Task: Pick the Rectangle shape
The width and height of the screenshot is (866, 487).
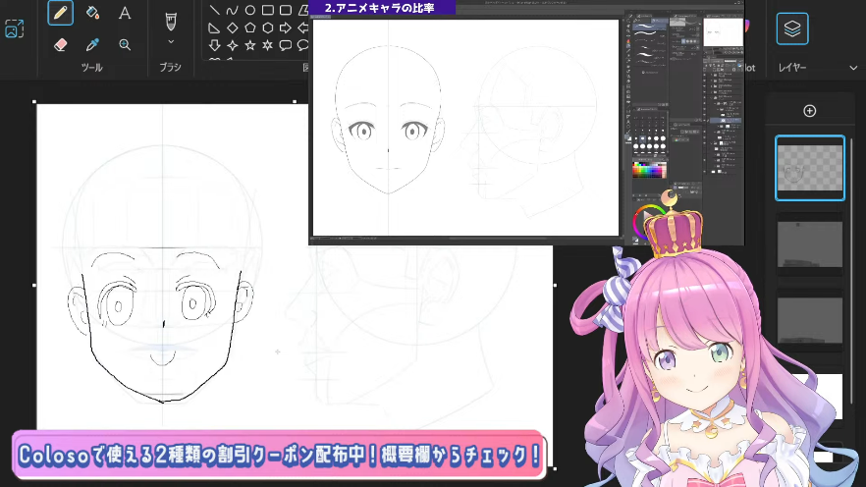Action: click(x=267, y=10)
